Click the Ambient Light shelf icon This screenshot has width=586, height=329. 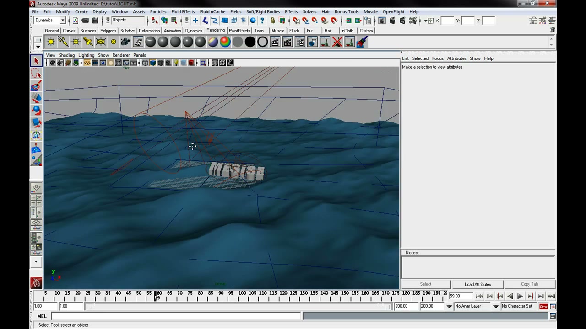pos(51,42)
